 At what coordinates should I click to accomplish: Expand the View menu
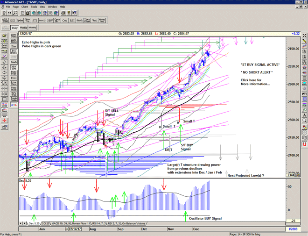tap(43, 7)
